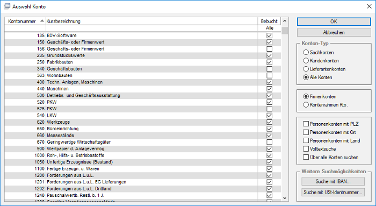Click the list scrollbar down arrow

point(285,198)
